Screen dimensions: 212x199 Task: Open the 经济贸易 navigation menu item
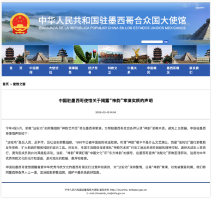coord(93,70)
